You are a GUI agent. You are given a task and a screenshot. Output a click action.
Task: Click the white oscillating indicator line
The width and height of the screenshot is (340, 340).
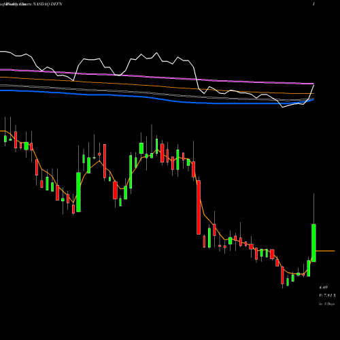(156, 53)
